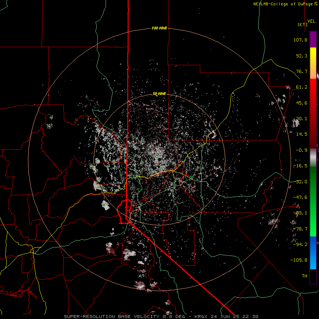The image size is (319, 319).
Task: Click the gray near-zero segment of color bar
Action: coord(313,157)
